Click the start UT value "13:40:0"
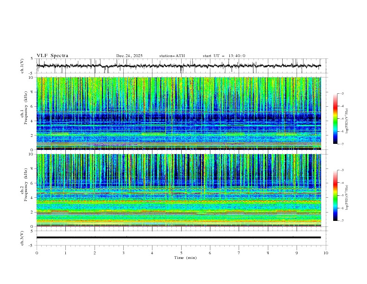Screen dimensions: 367x284 click(237, 56)
